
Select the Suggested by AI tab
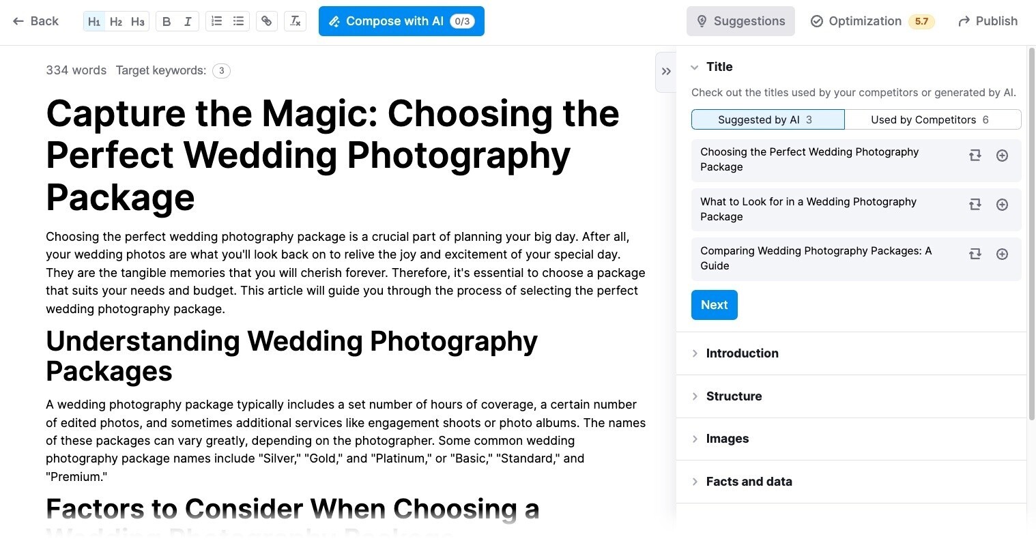pos(767,119)
